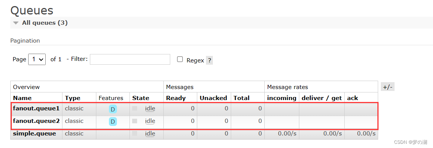
Task: Click the Overview group header
Action: (27, 87)
